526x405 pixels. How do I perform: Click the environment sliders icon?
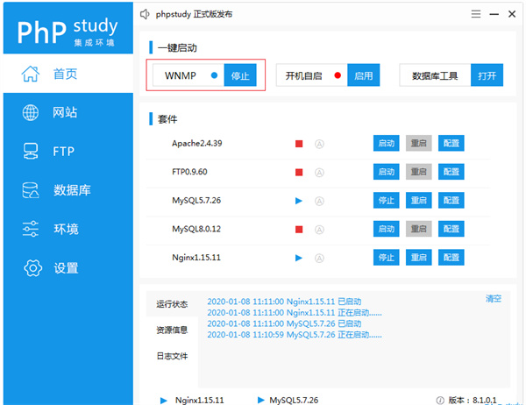click(31, 229)
